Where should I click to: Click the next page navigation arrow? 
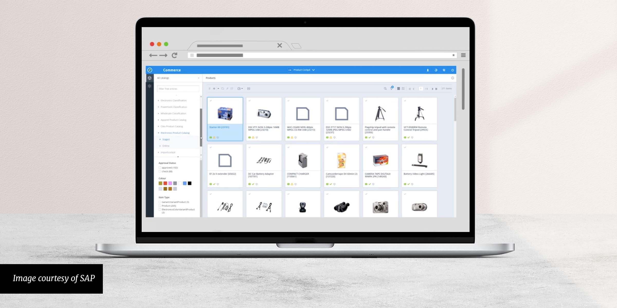tap(433, 89)
